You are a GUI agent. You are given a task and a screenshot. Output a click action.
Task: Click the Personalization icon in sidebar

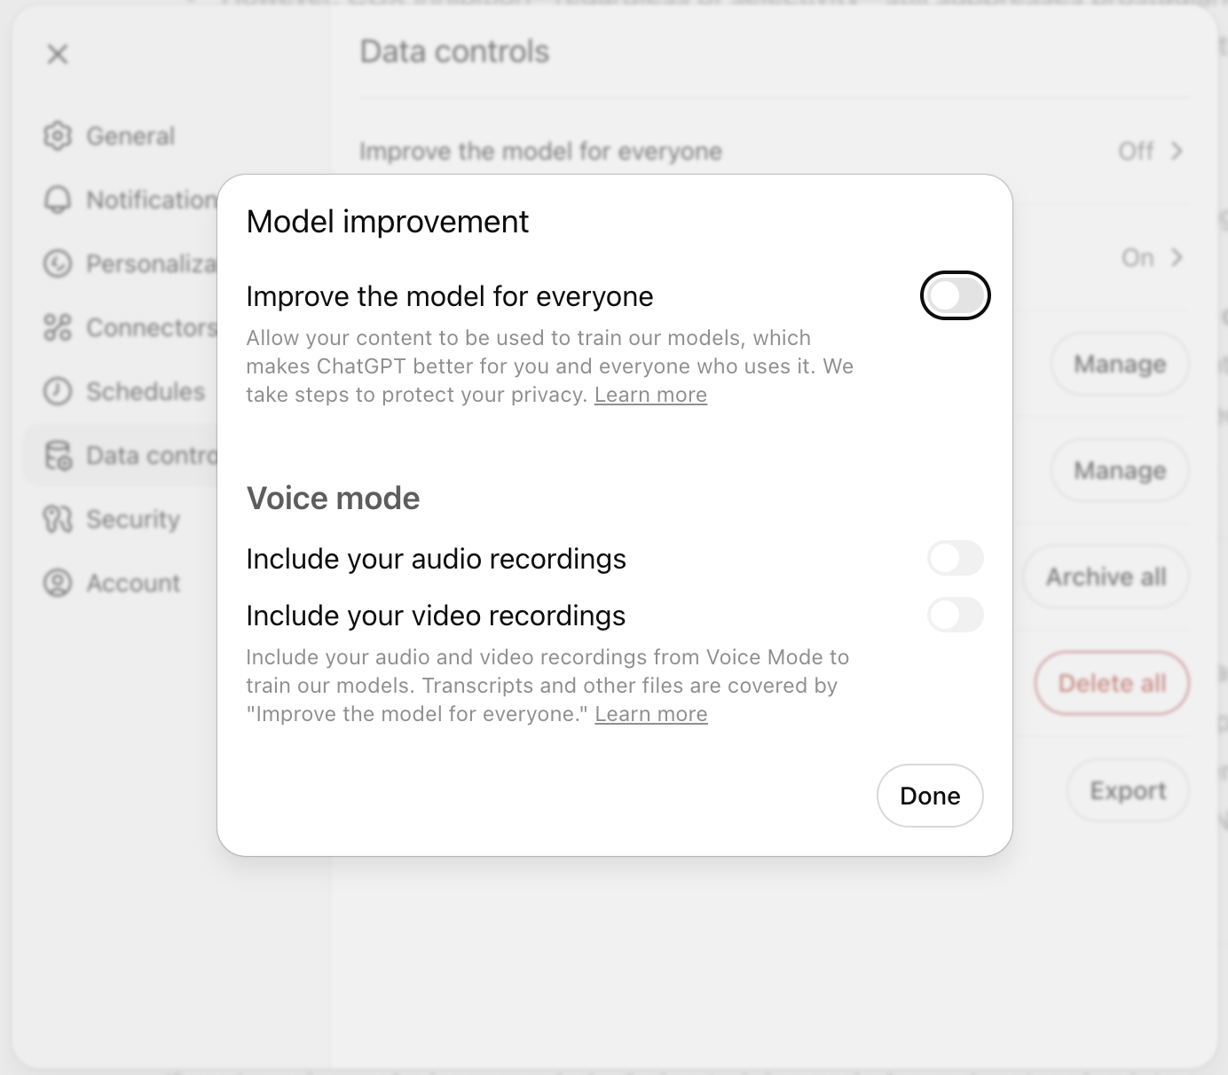(x=58, y=263)
